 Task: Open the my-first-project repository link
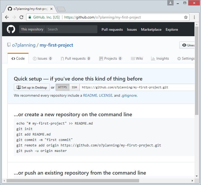[x=56, y=45]
